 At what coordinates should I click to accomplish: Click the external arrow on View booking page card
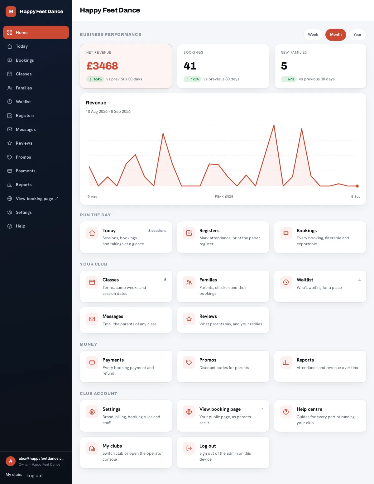pyautogui.click(x=262, y=409)
